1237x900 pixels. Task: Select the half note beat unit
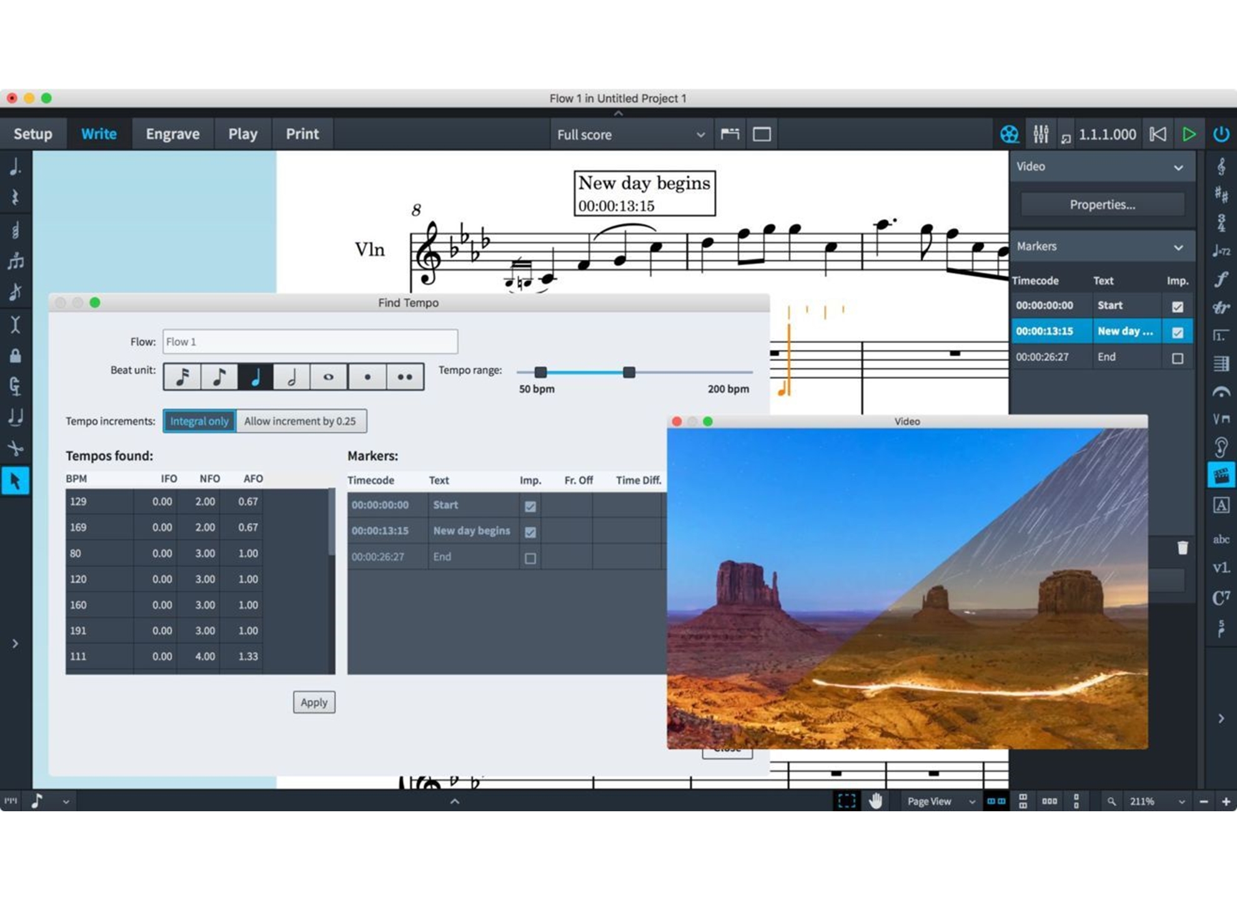pos(291,377)
